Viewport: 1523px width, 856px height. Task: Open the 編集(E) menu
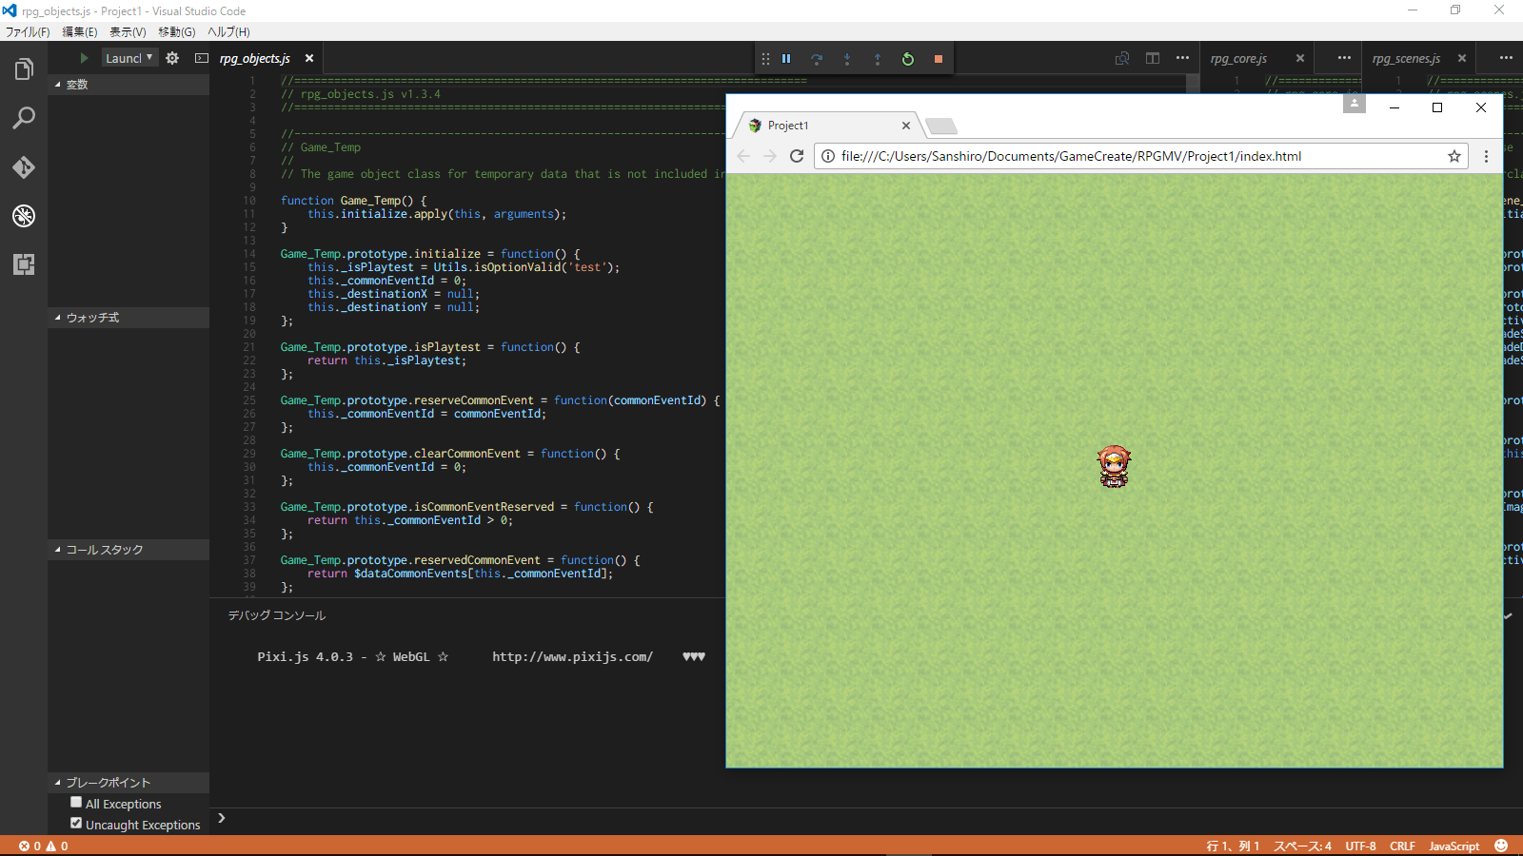point(80,31)
